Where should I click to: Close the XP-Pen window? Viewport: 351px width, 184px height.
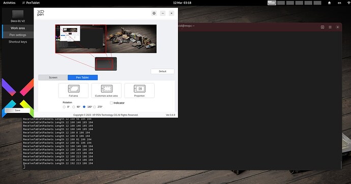pos(171,13)
